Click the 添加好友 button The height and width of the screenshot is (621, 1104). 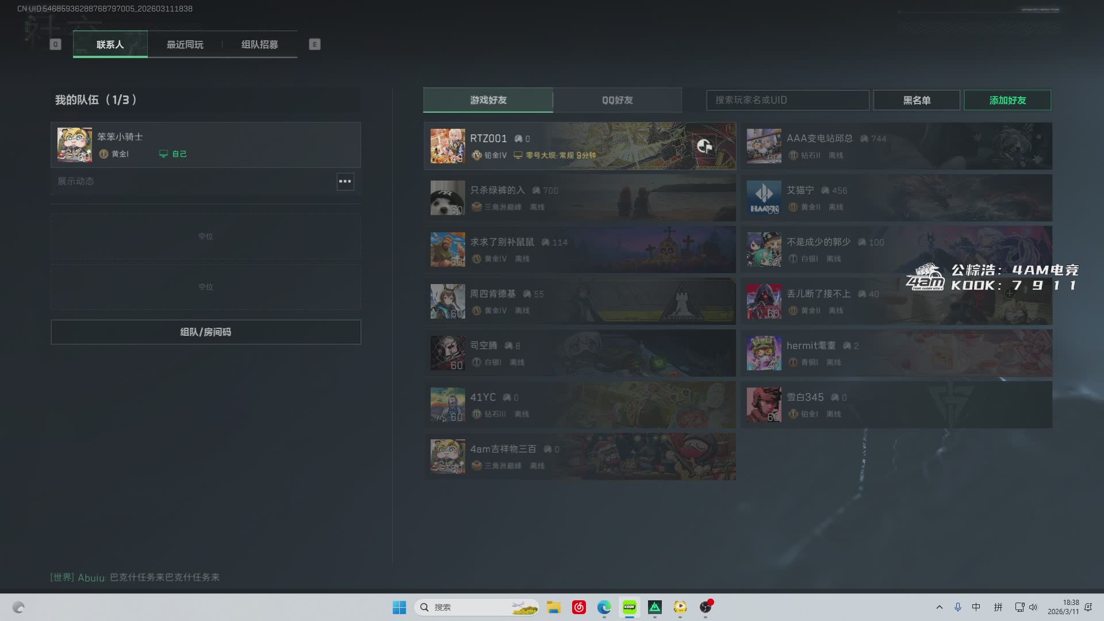(1007, 100)
